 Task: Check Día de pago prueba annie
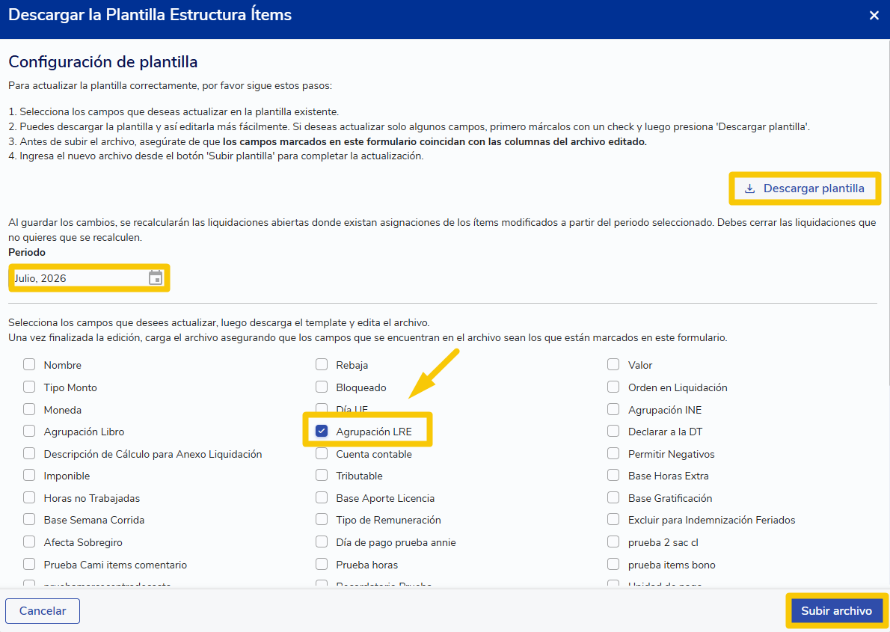(x=322, y=542)
